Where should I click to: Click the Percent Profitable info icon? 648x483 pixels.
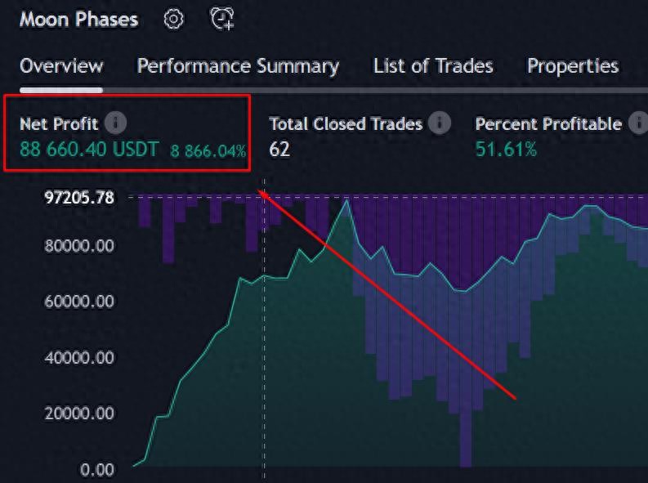tap(637, 123)
